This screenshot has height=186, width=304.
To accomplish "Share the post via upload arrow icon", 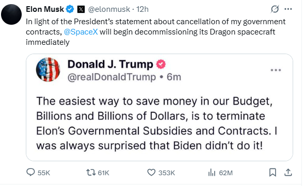I will [x=288, y=172].
